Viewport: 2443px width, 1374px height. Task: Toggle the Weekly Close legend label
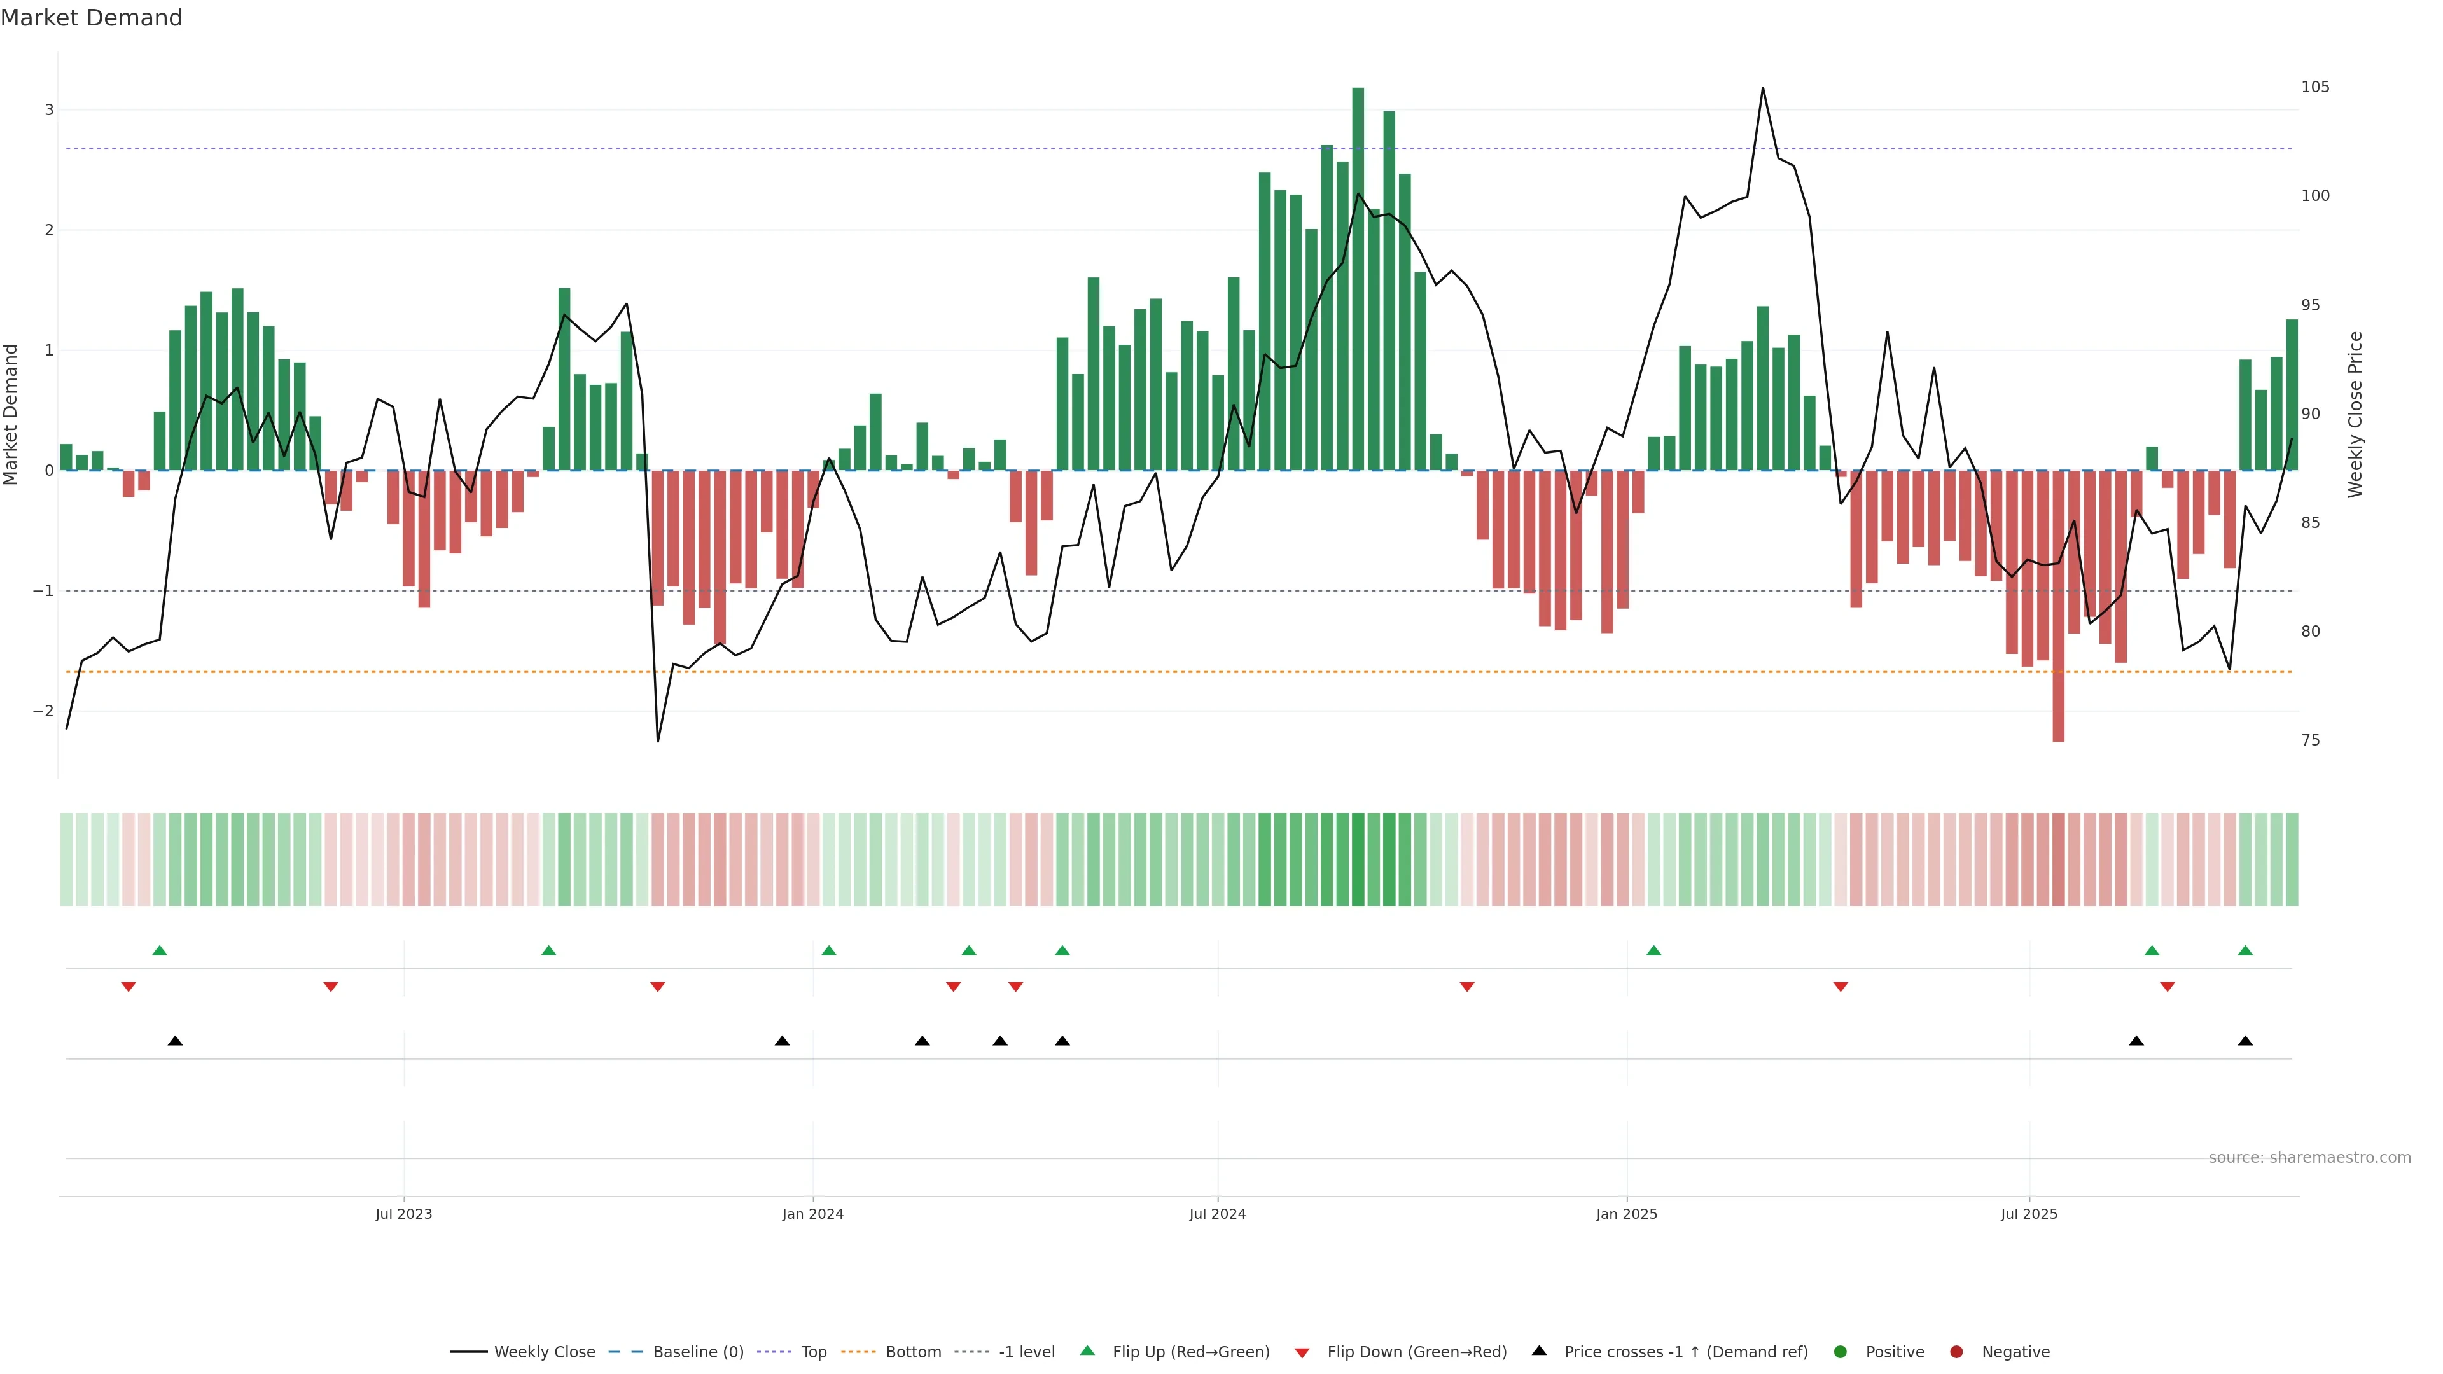[545, 1351]
